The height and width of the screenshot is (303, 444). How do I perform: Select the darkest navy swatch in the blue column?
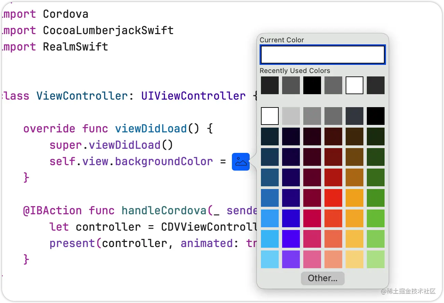[270, 136]
